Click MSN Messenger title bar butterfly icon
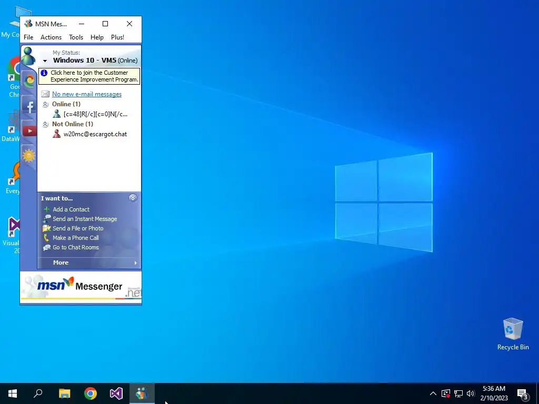This screenshot has width=539, height=404. click(x=28, y=24)
